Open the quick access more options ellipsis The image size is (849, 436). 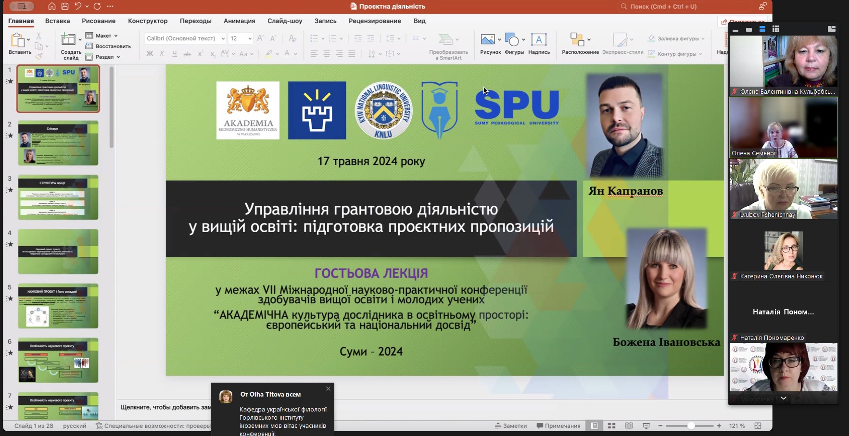click(x=110, y=6)
